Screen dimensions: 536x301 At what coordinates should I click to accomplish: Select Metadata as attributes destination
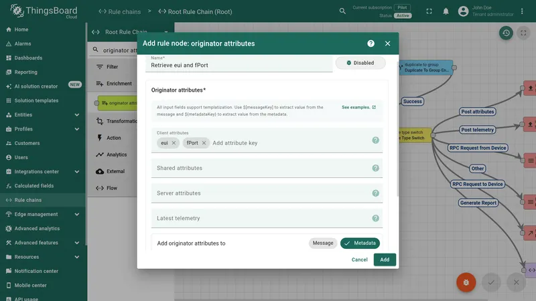point(360,243)
